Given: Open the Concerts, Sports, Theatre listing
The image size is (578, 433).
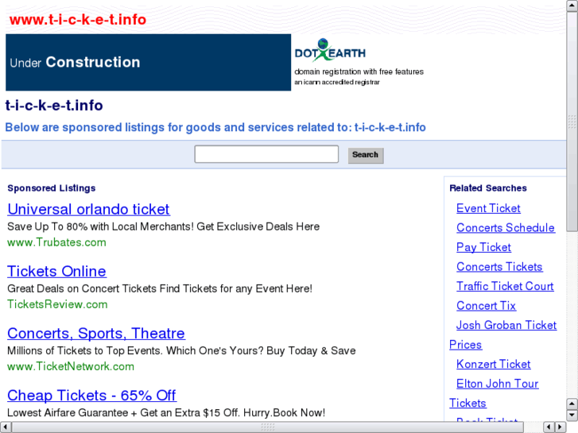Looking at the screenshot, I should (x=96, y=334).
